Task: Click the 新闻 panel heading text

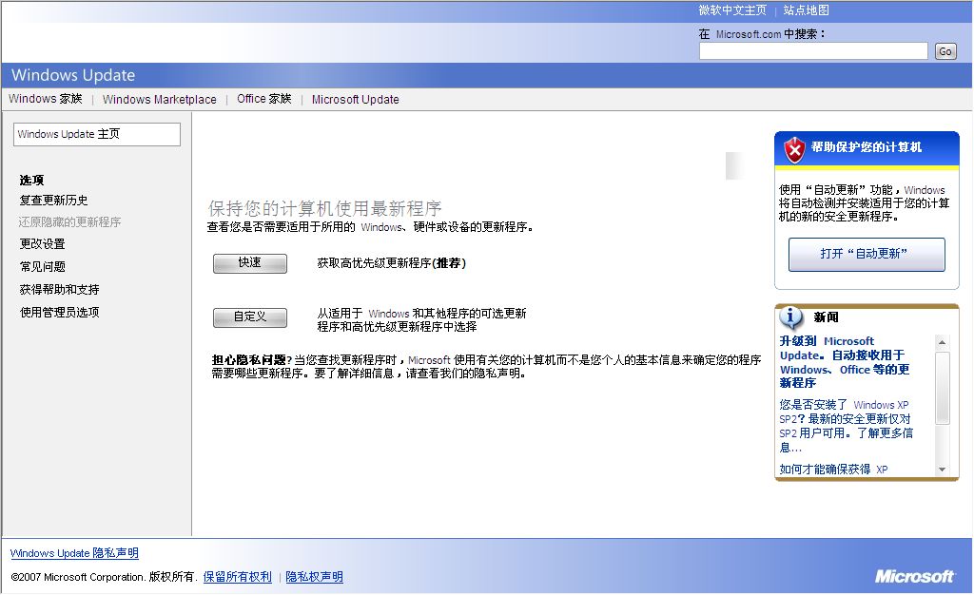Action: click(827, 317)
